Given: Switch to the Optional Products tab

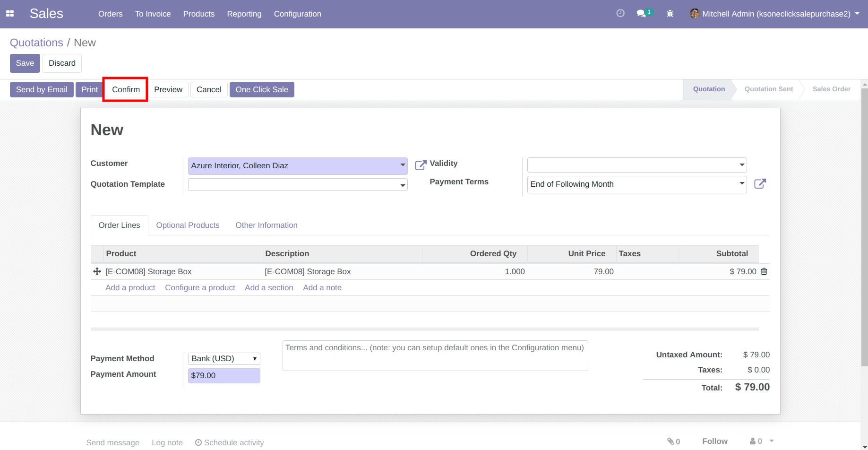Looking at the screenshot, I should (188, 225).
